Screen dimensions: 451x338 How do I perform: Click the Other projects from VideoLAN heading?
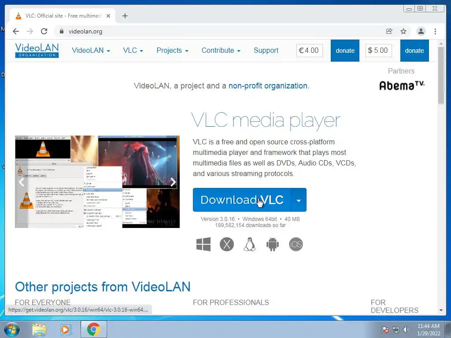pos(103,287)
